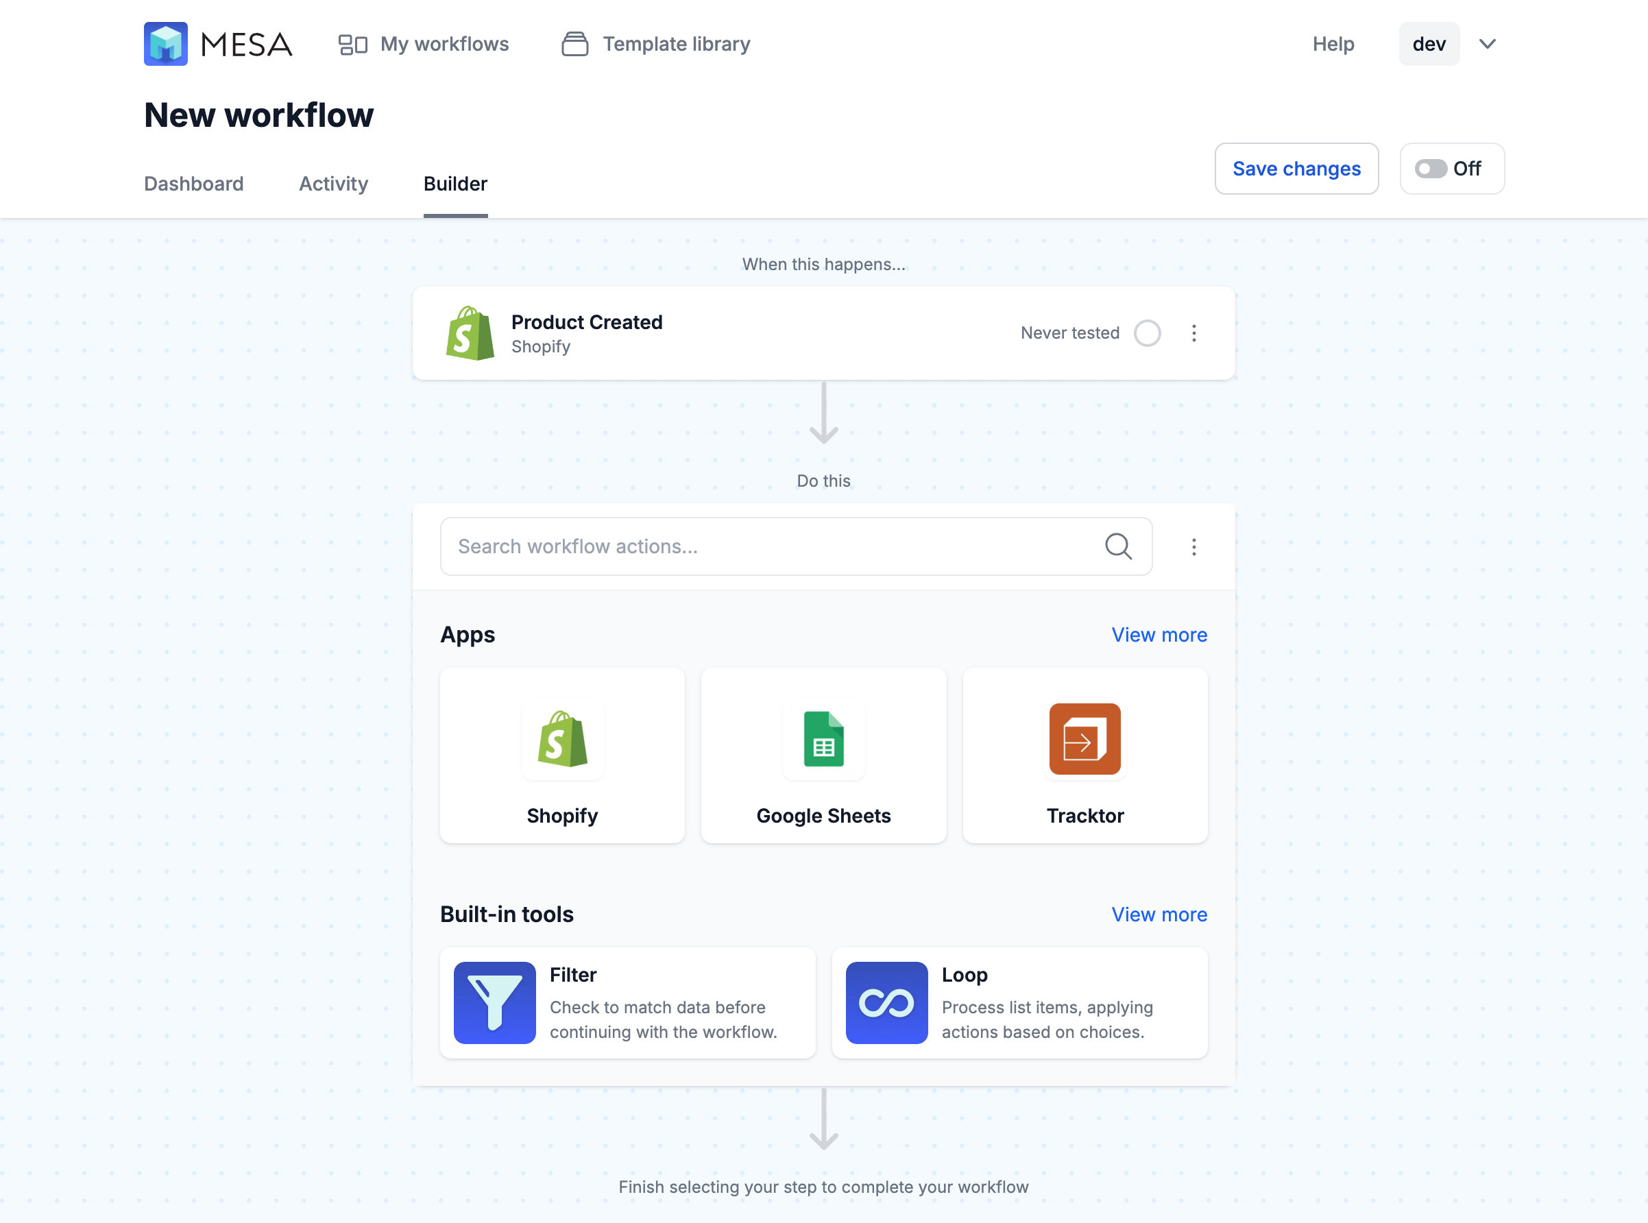Open the workflow actions context menu

(1191, 546)
